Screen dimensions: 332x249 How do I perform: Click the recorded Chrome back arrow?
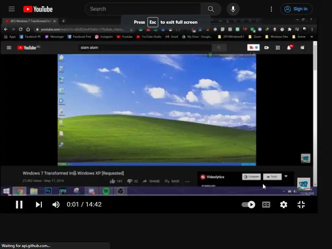pos(6,29)
